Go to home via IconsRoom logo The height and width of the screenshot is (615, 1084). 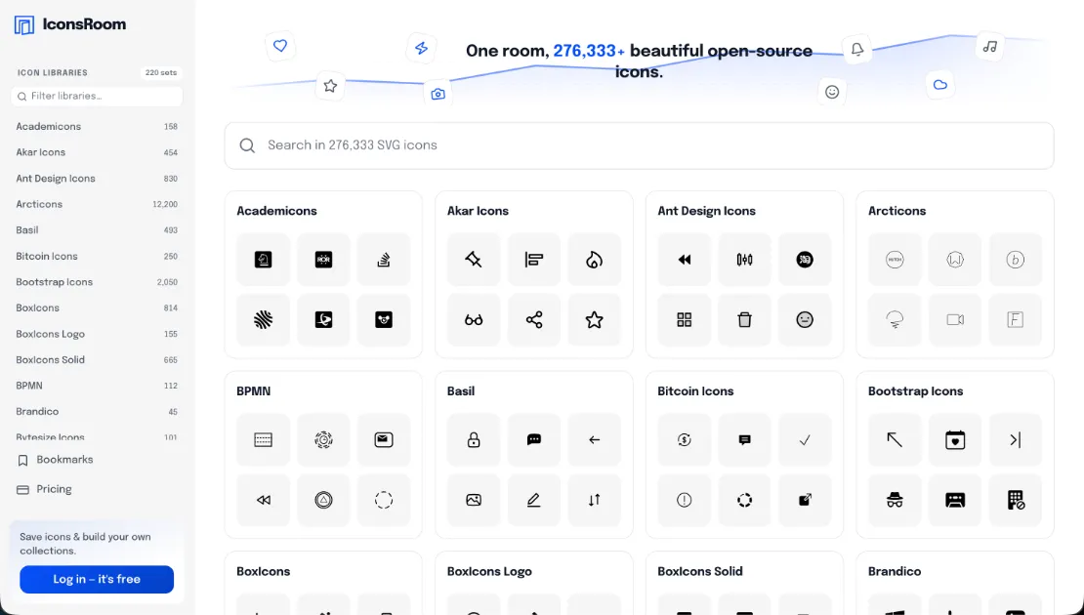click(x=69, y=24)
